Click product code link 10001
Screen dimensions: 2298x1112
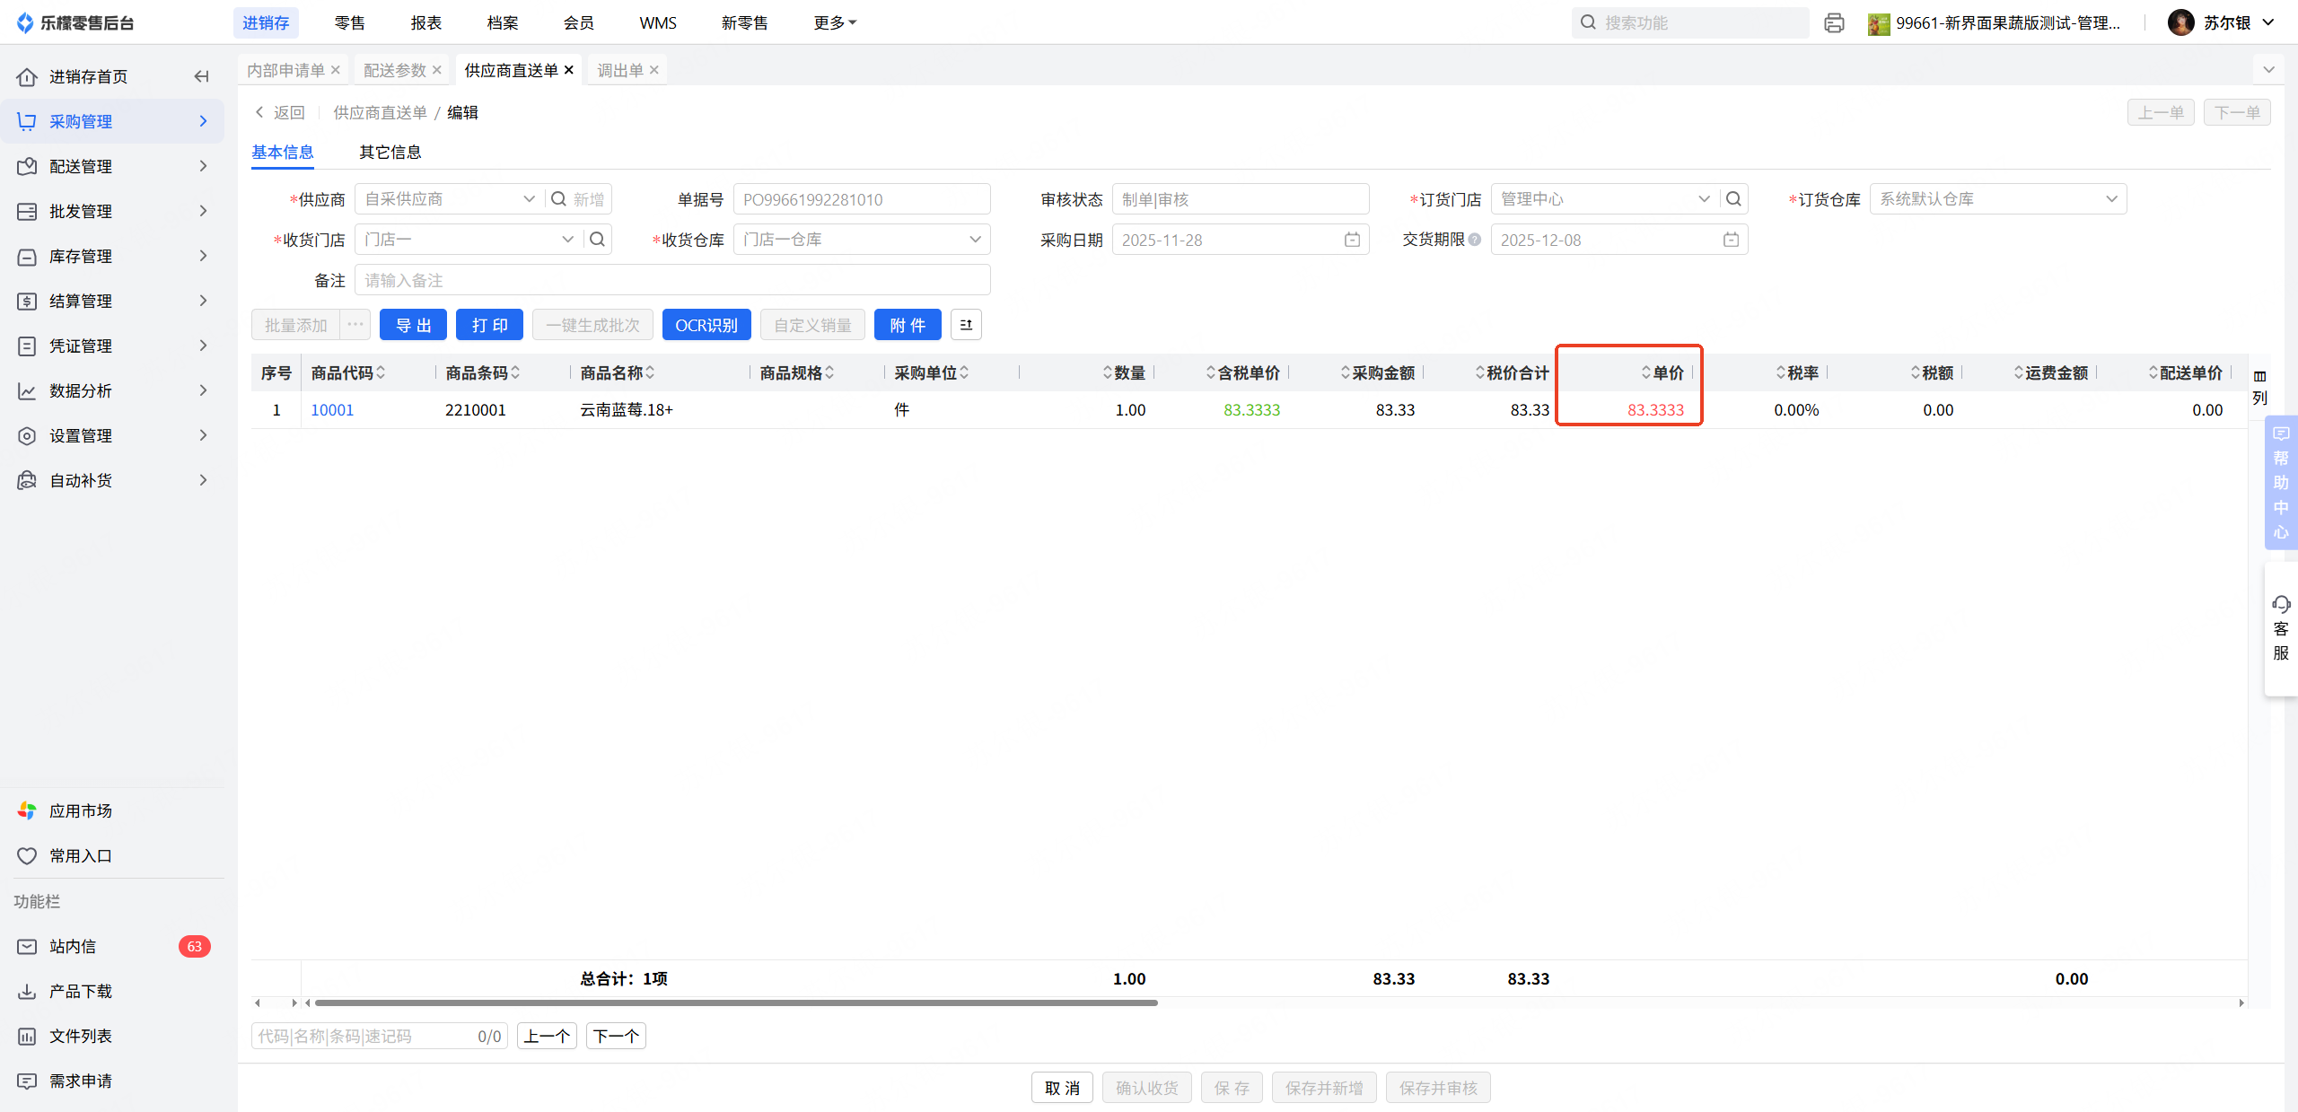pos(332,410)
